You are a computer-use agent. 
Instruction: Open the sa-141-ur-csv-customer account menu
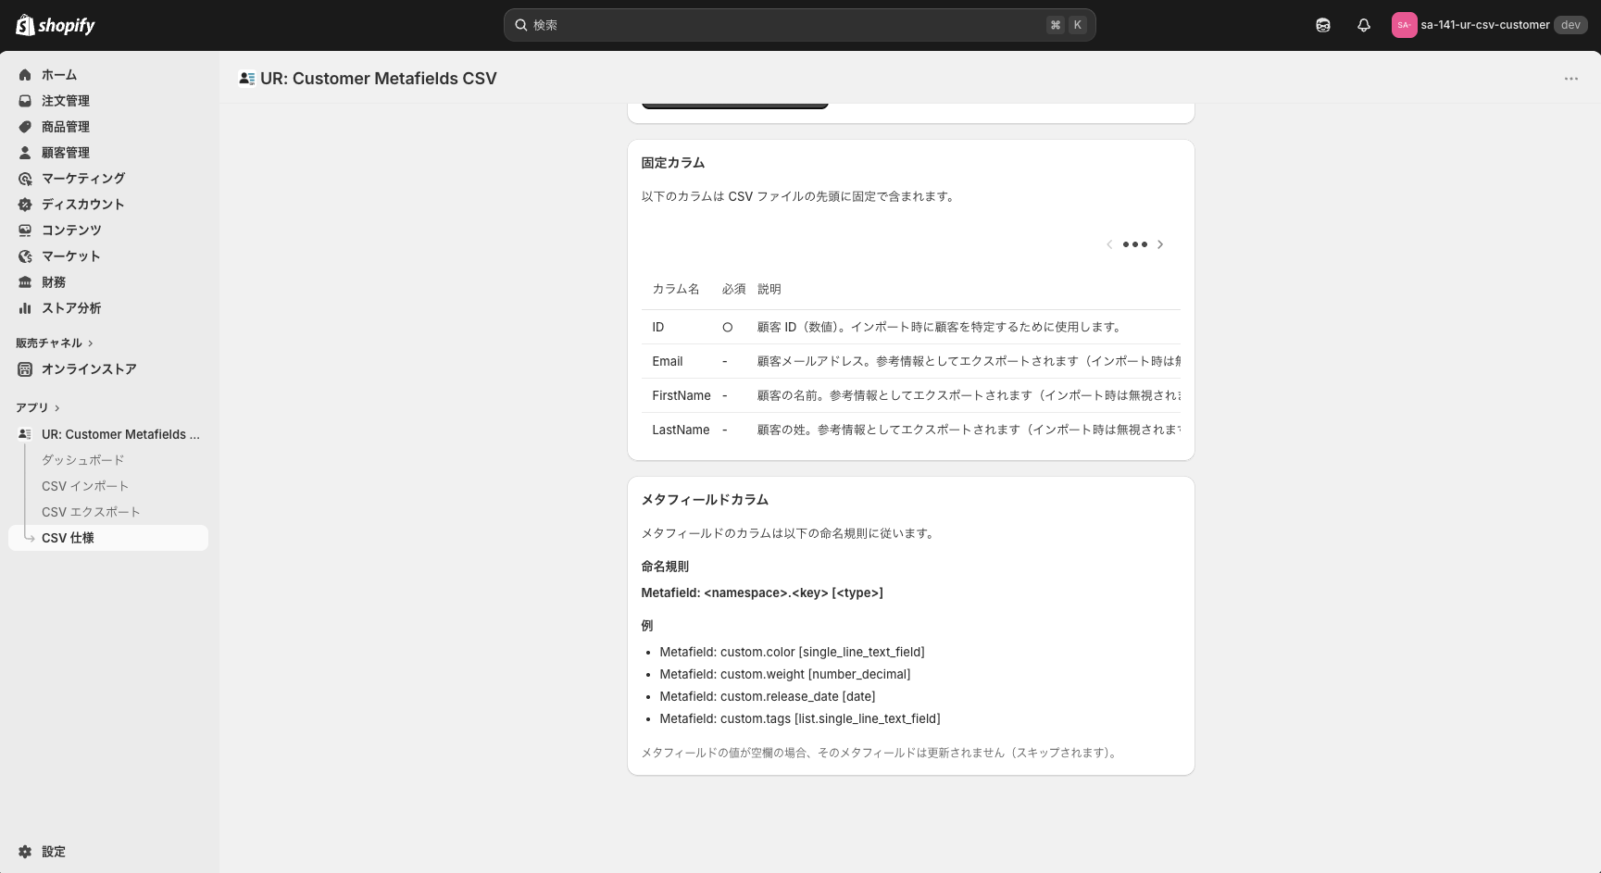click(x=1489, y=25)
